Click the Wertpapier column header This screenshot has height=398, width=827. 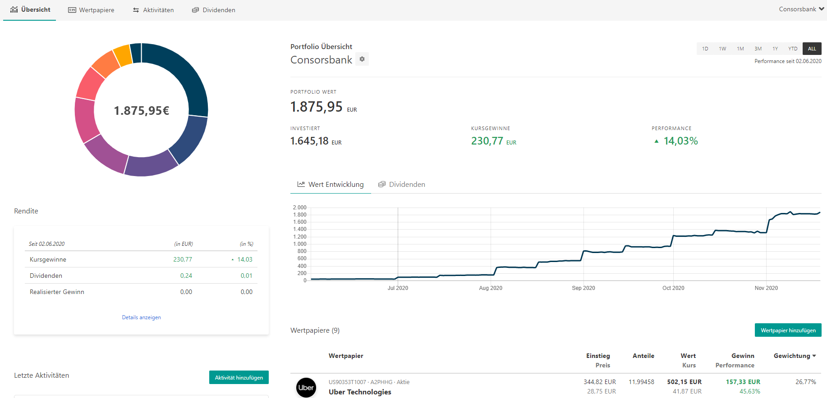click(346, 356)
